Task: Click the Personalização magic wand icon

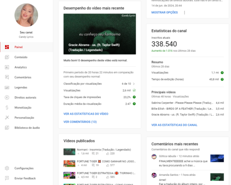Action: point(7,117)
